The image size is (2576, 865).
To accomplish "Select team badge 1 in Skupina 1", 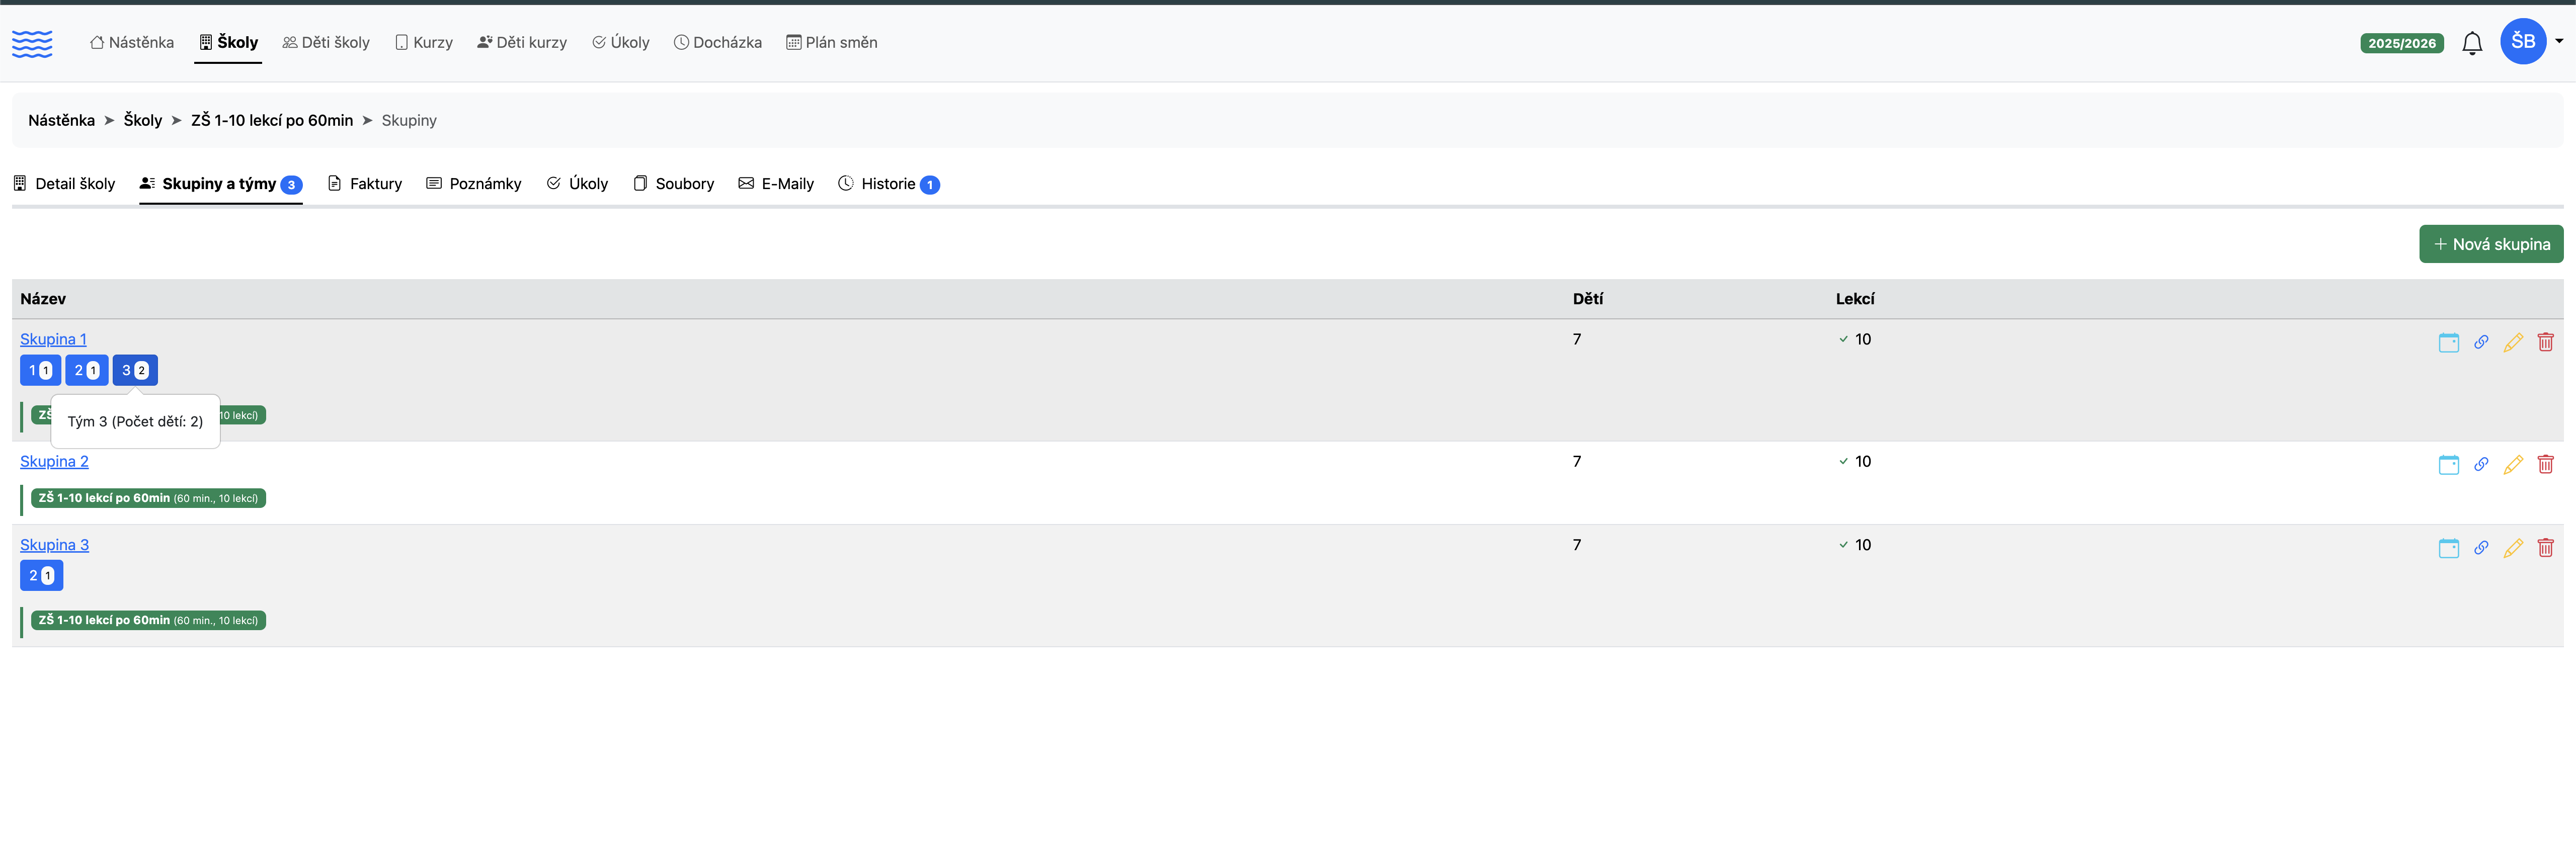I will [40, 370].
